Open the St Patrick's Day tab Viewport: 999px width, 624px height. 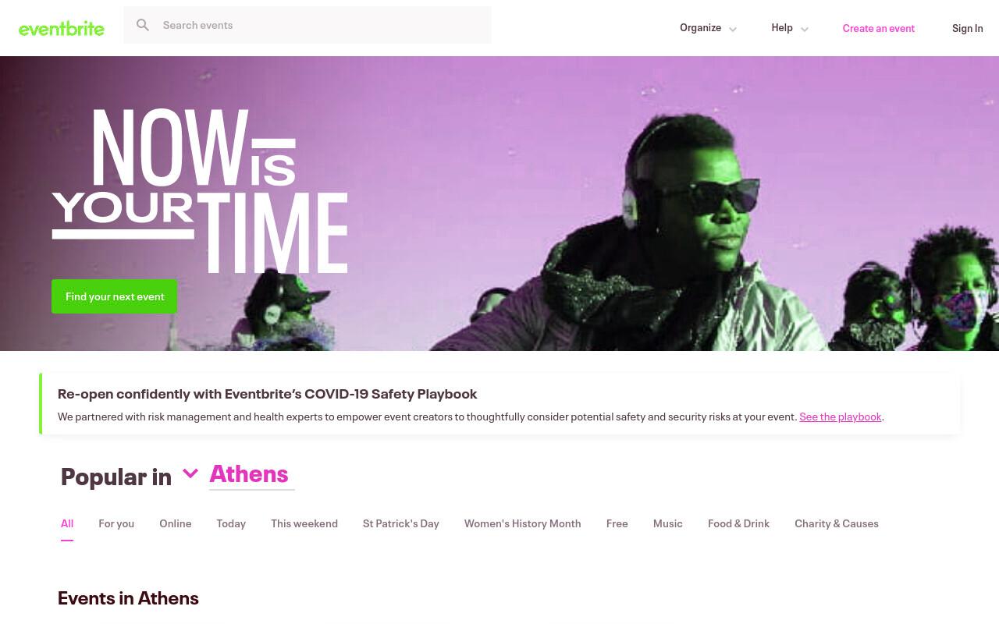click(401, 523)
